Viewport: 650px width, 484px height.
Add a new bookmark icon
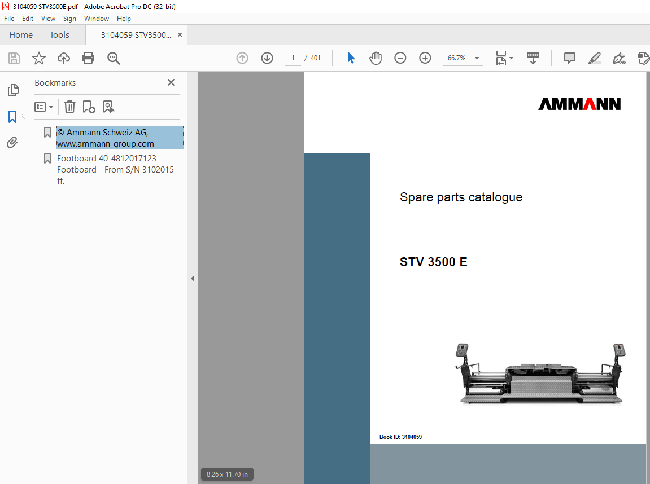[x=89, y=107]
